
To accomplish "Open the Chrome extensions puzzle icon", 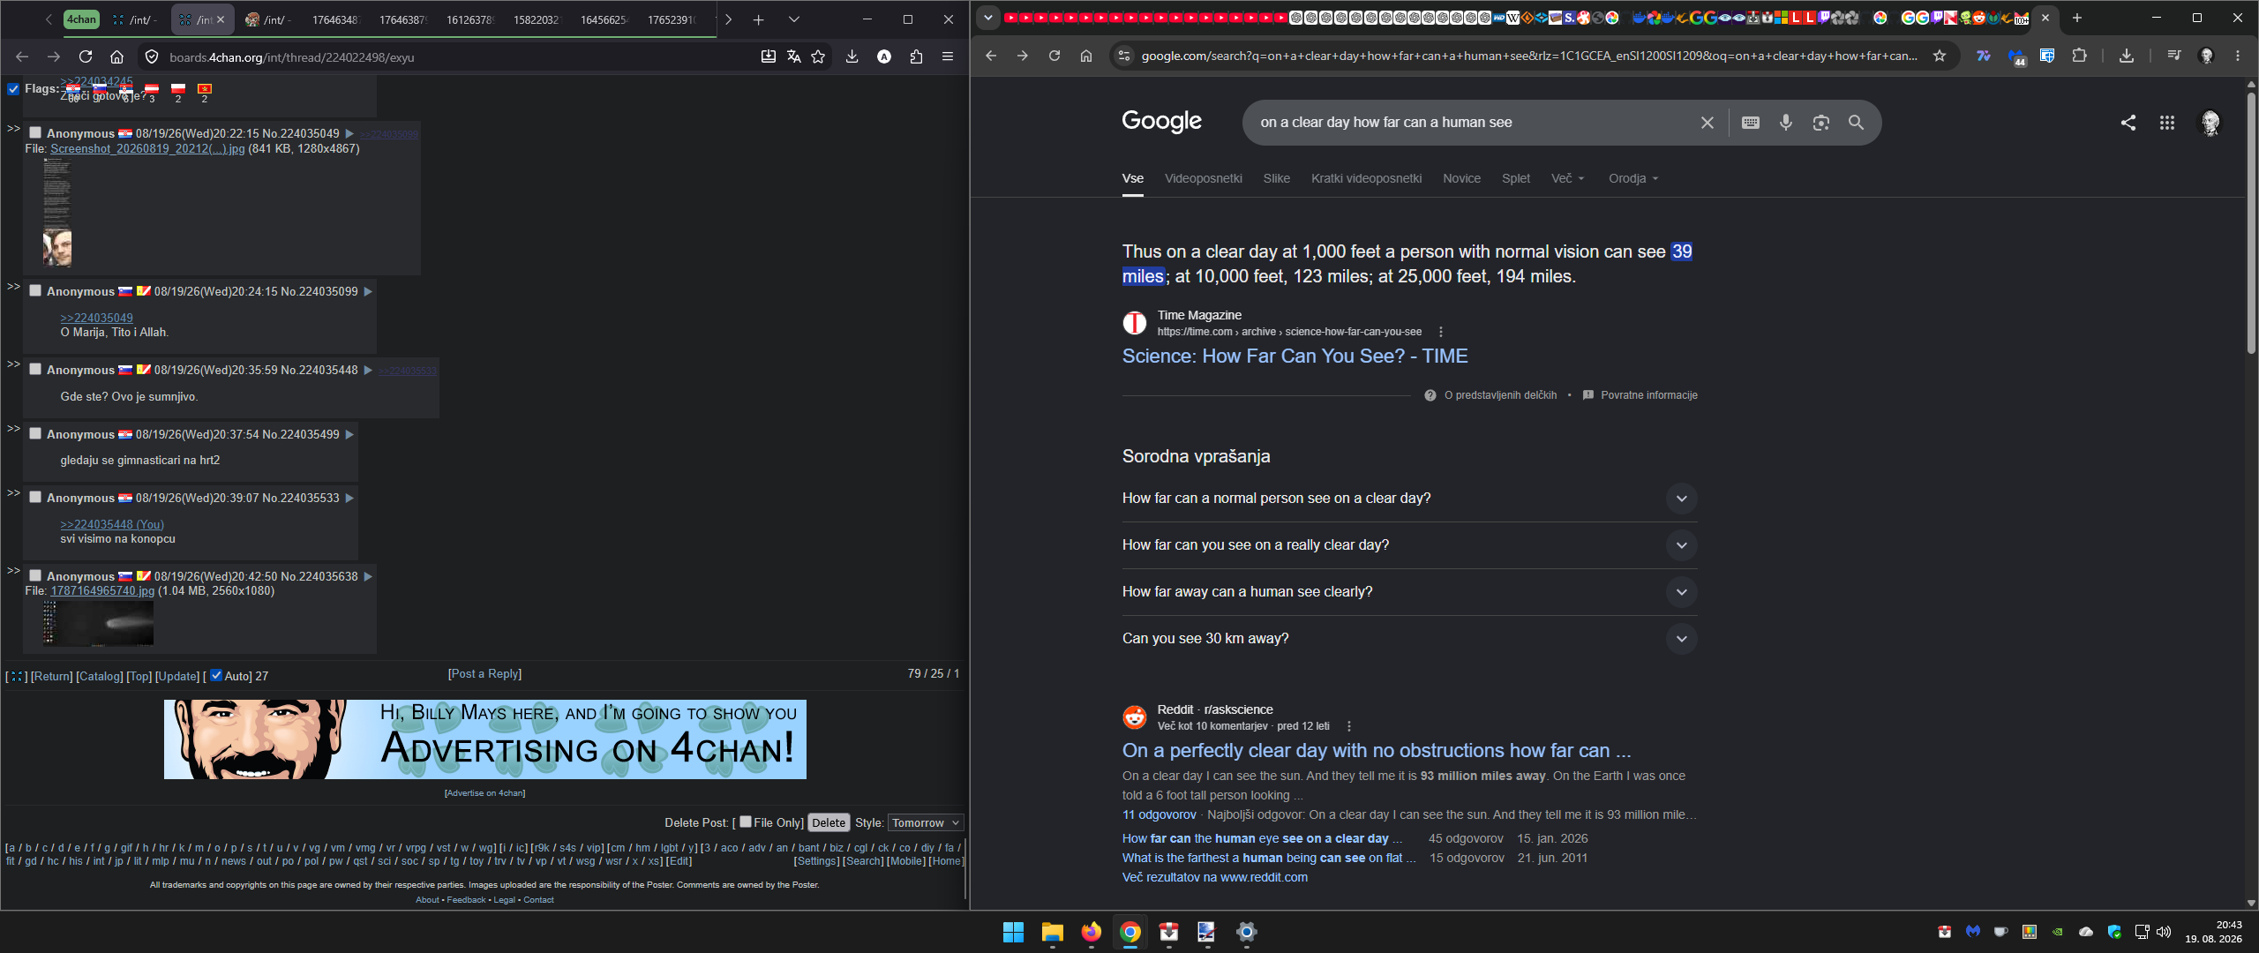I will click(2079, 56).
